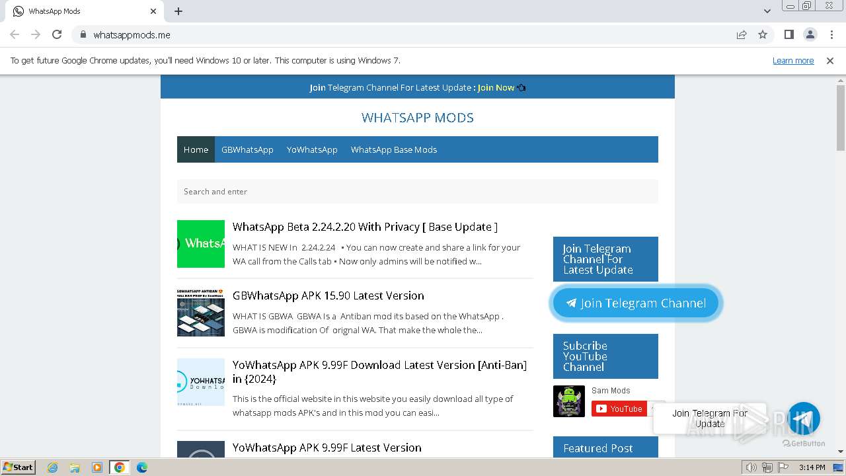Image resolution: width=846 pixels, height=476 pixels.
Task: Open Microsoft Edge from the taskbar
Action: click(x=142, y=467)
